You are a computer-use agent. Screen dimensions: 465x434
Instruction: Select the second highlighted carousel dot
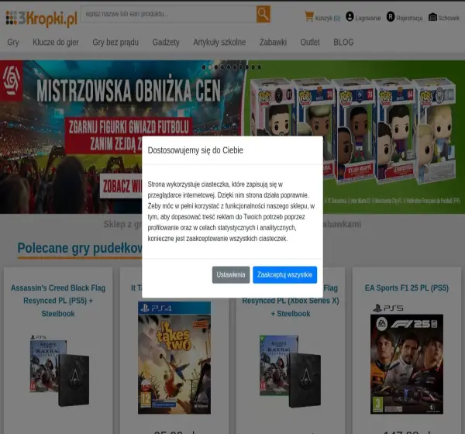[x=210, y=67]
